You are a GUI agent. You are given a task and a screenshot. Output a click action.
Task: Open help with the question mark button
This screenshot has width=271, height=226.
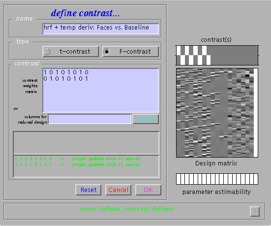pos(255,211)
